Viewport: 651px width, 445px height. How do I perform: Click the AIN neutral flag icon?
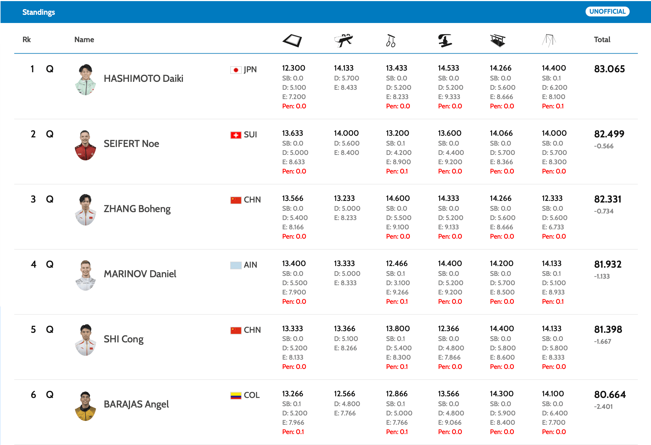236,265
